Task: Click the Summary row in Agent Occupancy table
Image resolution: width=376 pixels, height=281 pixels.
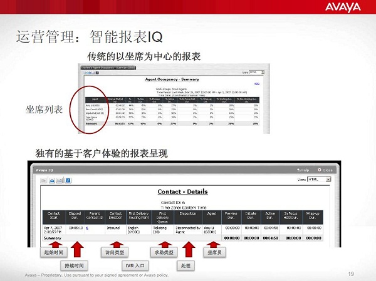Action: pos(172,124)
